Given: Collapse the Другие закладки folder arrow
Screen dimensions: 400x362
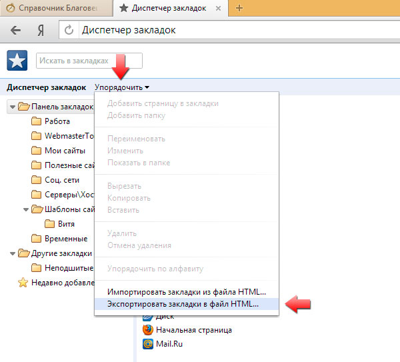Looking at the screenshot, I should click(12, 254).
